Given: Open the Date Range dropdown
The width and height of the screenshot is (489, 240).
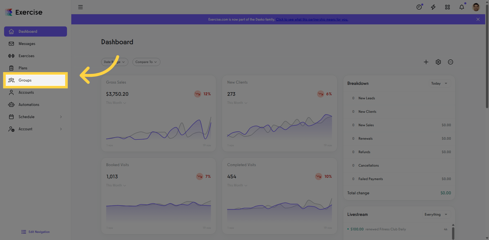Looking at the screenshot, I should 115,62.
